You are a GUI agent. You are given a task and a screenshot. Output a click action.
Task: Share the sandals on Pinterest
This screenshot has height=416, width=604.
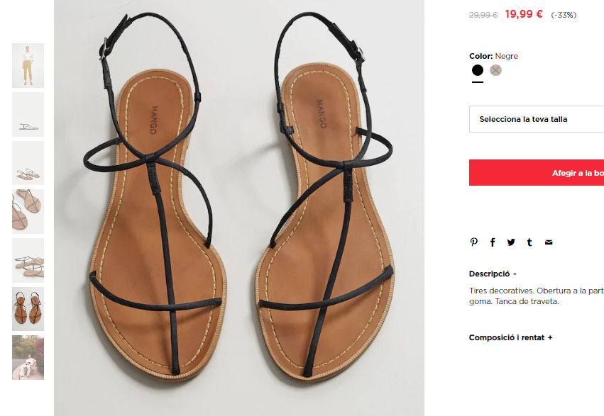coord(474,242)
